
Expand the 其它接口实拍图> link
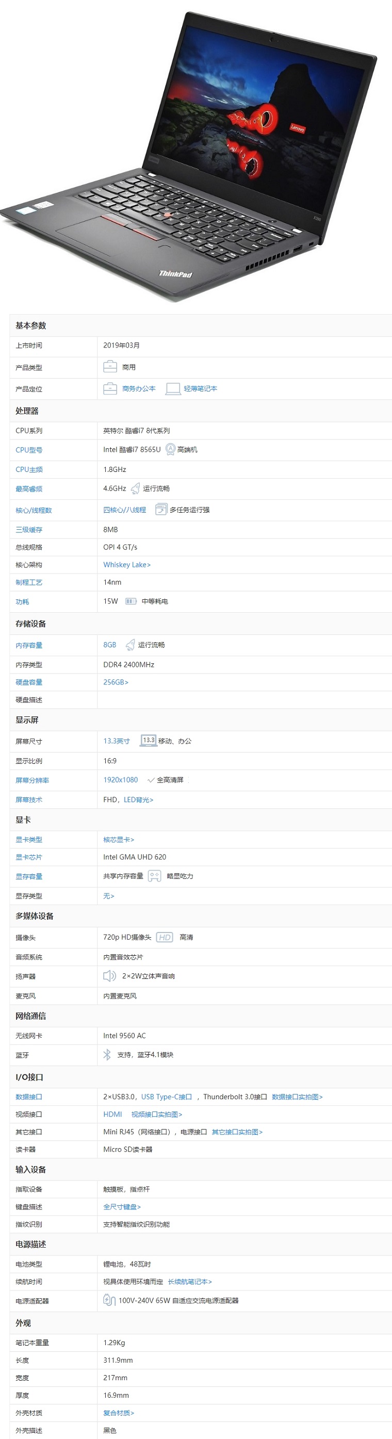pos(237,1132)
